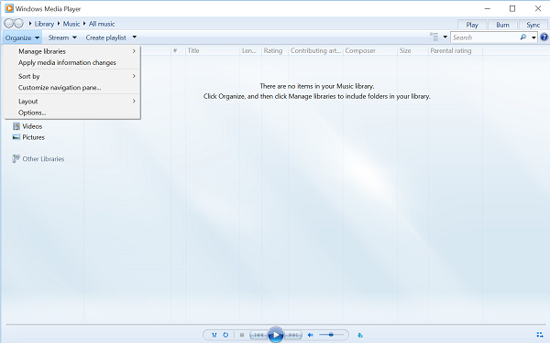This screenshot has height=343, width=550.
Task: Click the search magnifier icon
Action: 523,38
